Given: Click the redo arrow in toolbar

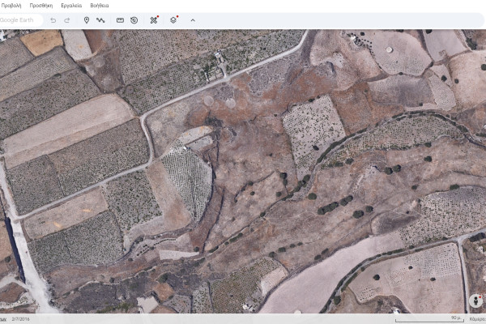Looking at the screenshot, I should (x=67, y=19).
